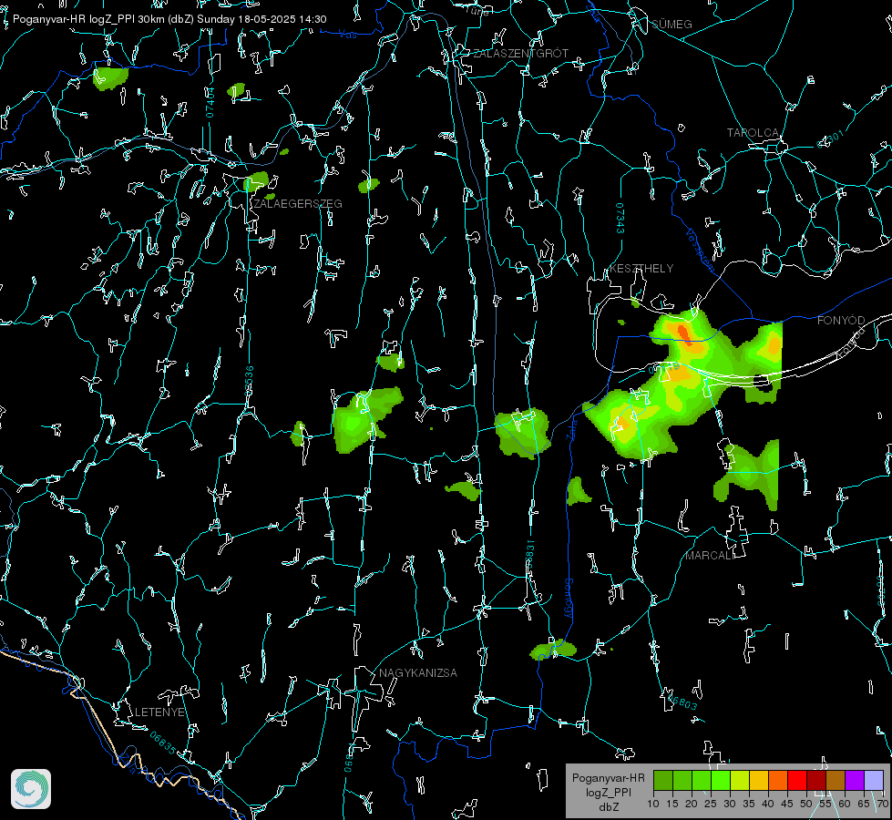Click the FONYÓD town label
The height and width of the screenshot is (820, 892).
(841, 321)
